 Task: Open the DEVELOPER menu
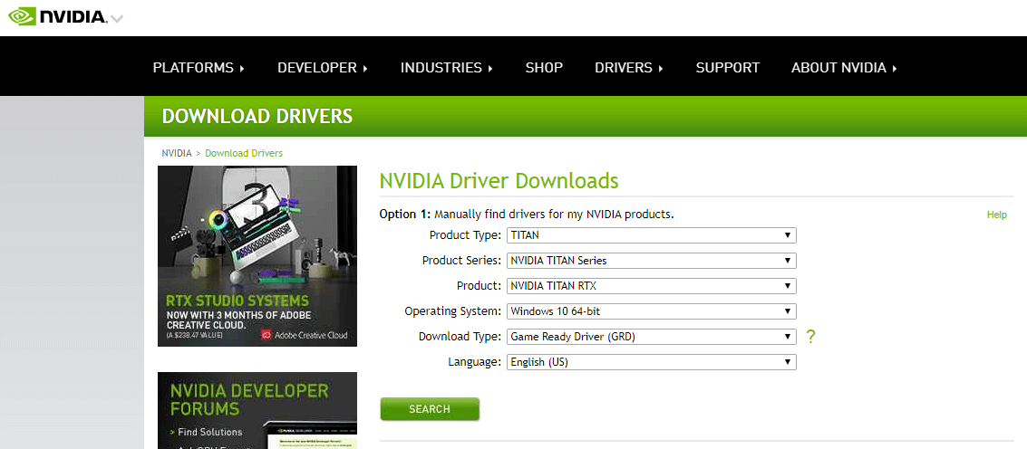click(x=323, y=67)
